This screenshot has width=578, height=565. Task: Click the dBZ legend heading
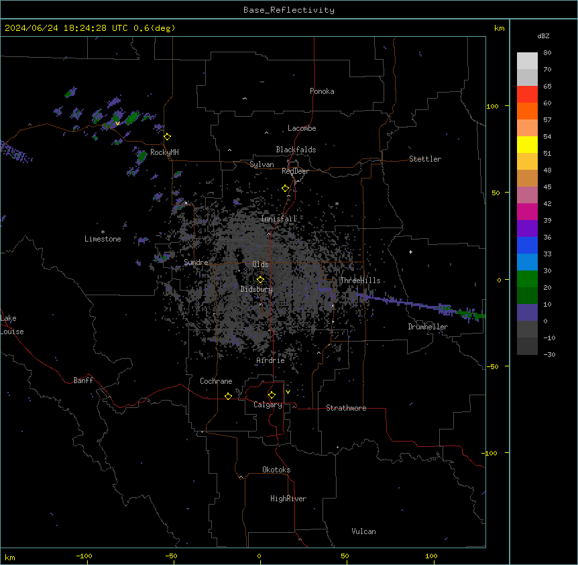coord(543,36)
